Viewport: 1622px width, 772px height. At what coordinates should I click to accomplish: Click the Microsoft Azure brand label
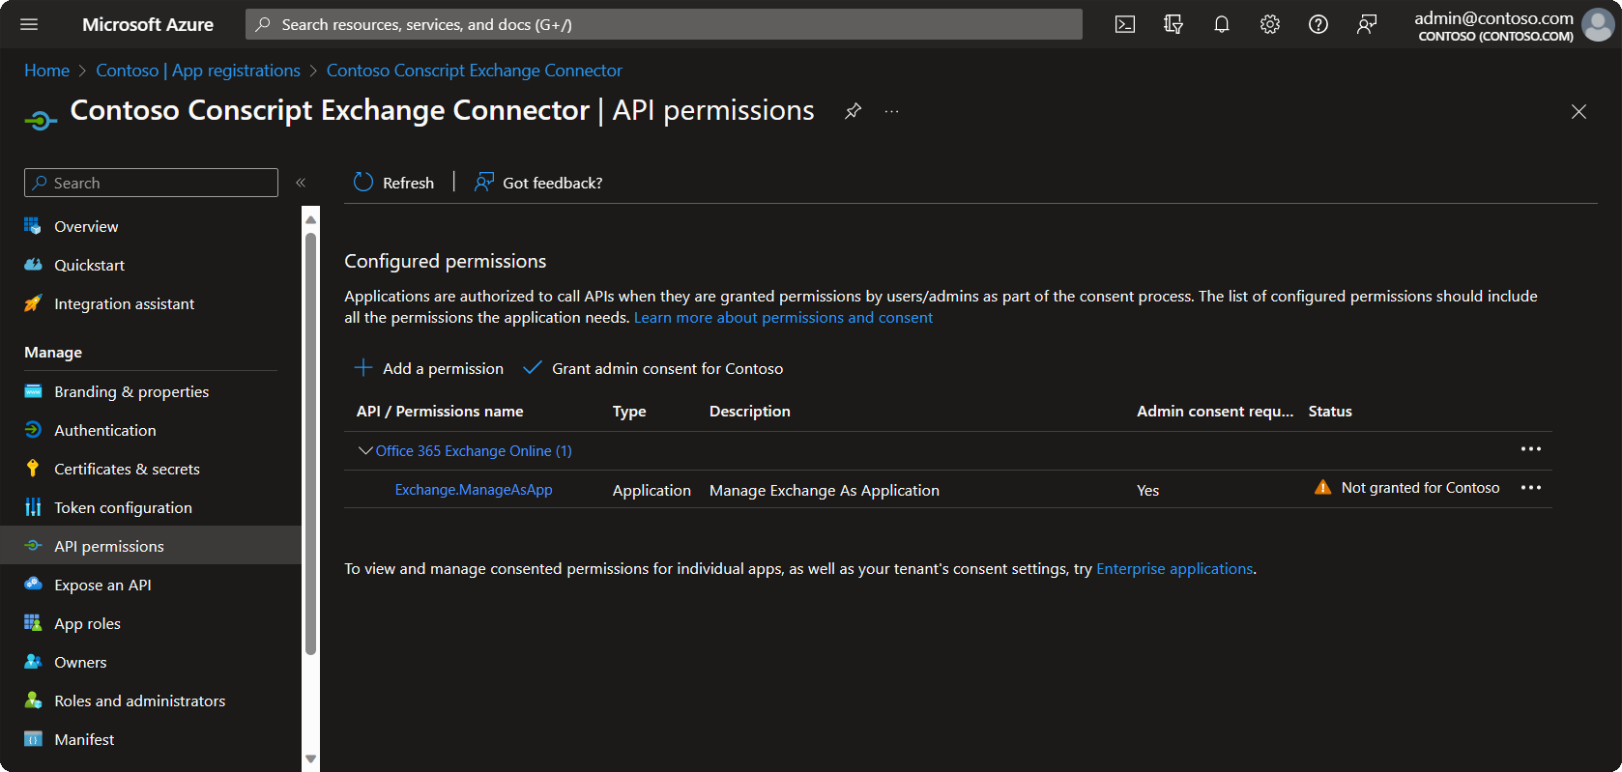click(x=148, y=24)
